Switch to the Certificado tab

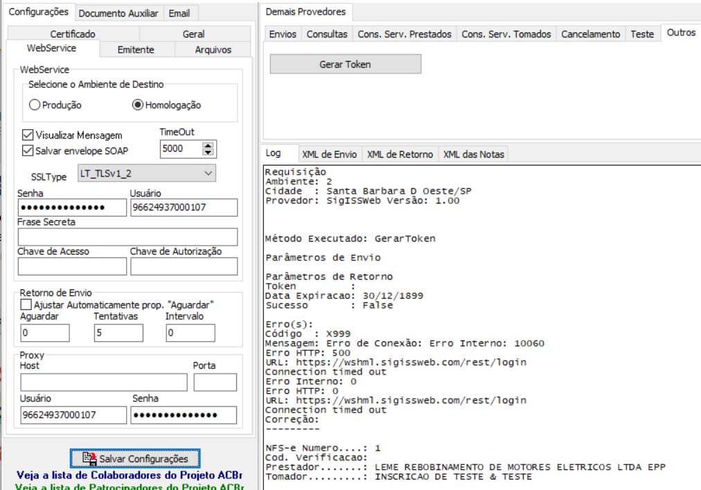click(x=73, y=34)
